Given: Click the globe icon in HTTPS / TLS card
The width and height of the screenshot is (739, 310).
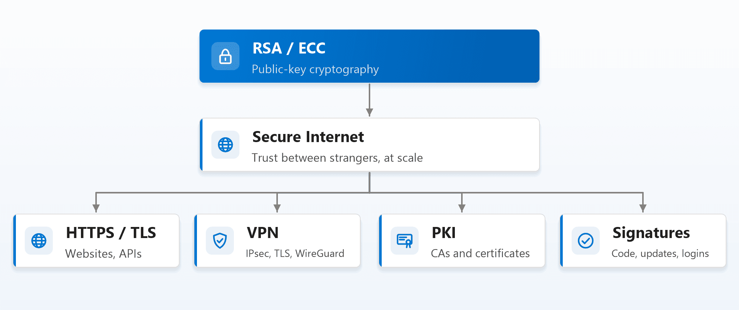Looking at the screenshot, I should (x=39, y=241).
